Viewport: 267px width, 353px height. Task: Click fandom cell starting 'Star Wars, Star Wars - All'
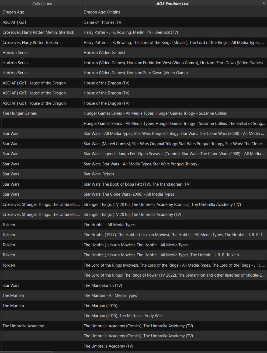[x=175, y=164]
